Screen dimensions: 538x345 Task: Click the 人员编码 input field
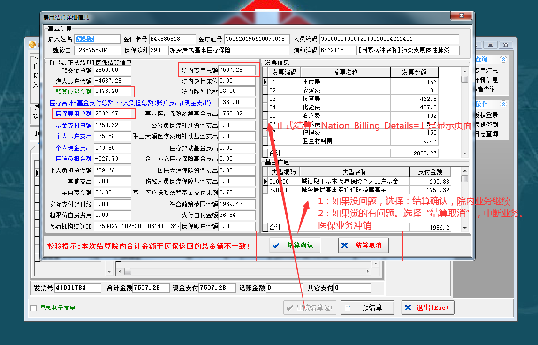(x=389, y=39)
